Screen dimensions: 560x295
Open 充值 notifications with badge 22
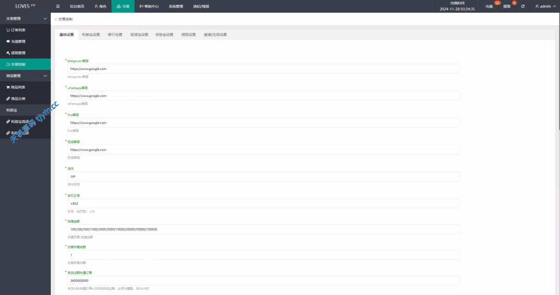489,6
